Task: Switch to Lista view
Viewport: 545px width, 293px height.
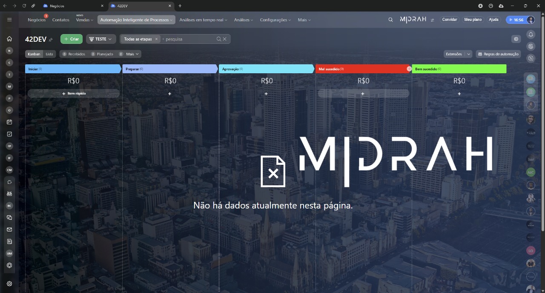Action: pyautogui.click(x=49, y=54)
